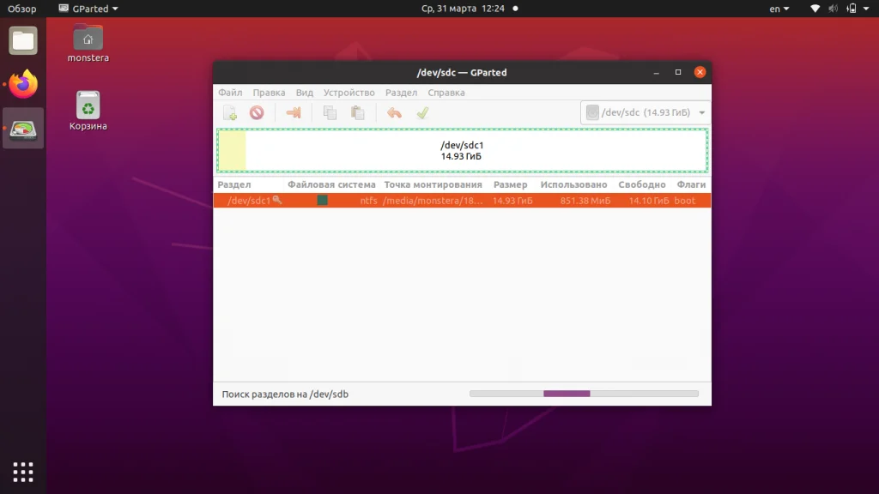Click the key icon next to /dev/sdc1
The height and width of the screenshot is (494, 879).
point(276,200)
